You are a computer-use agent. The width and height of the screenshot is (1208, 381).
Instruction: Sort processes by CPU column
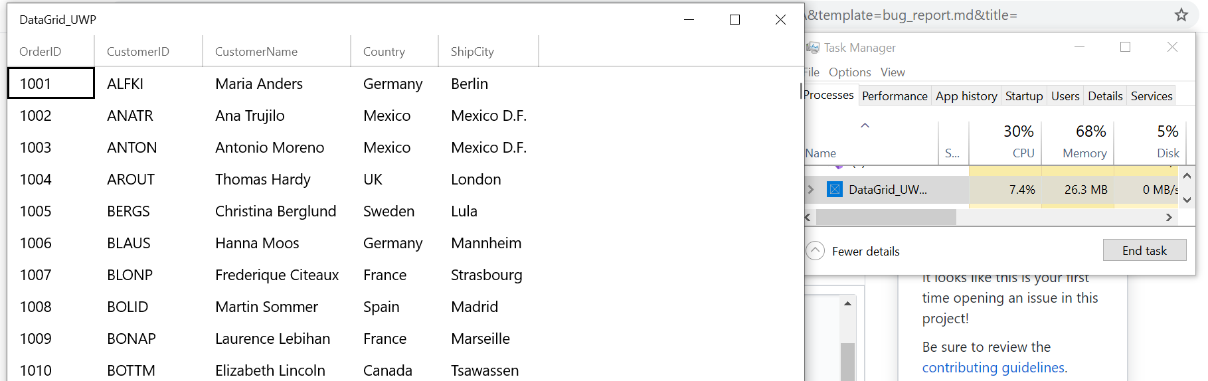(x=1005, y=141)
